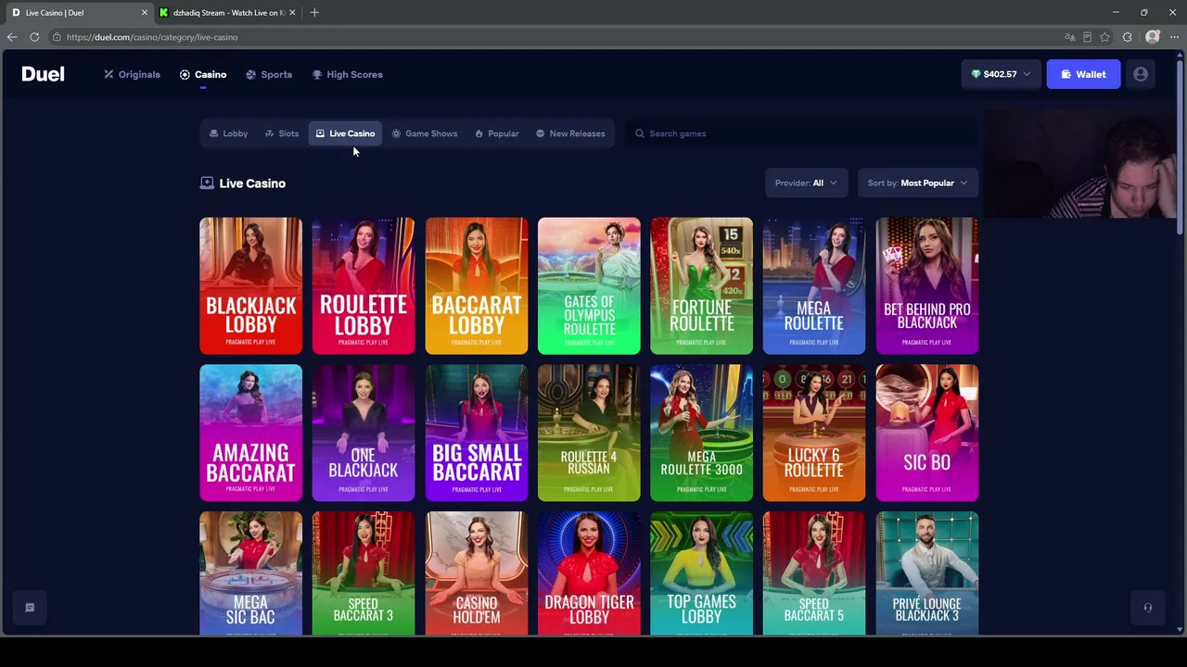Open Bet Behind Pro Blackjack
The width and height of the screenshot is (1187, 667).
(x=927, y=285)
